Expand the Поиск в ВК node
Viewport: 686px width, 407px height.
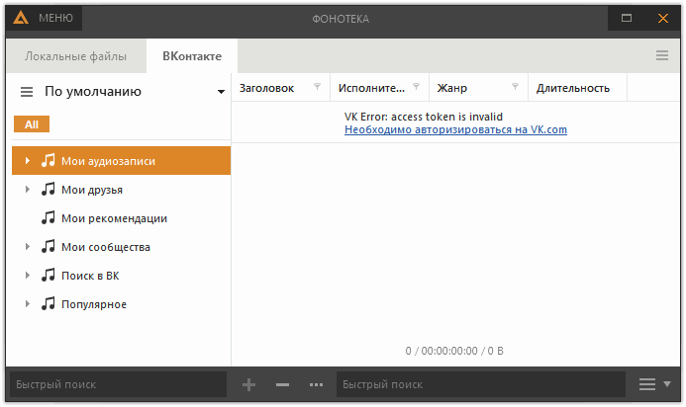click(28, 276)
